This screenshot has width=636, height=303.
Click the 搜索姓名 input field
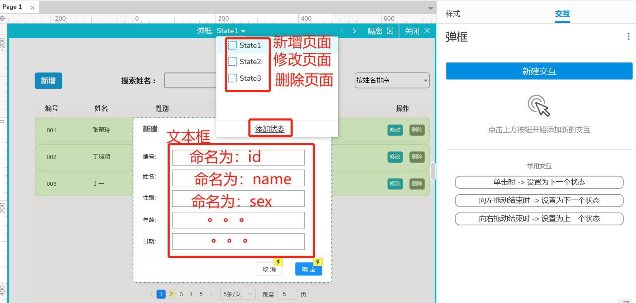click(190, 80)
